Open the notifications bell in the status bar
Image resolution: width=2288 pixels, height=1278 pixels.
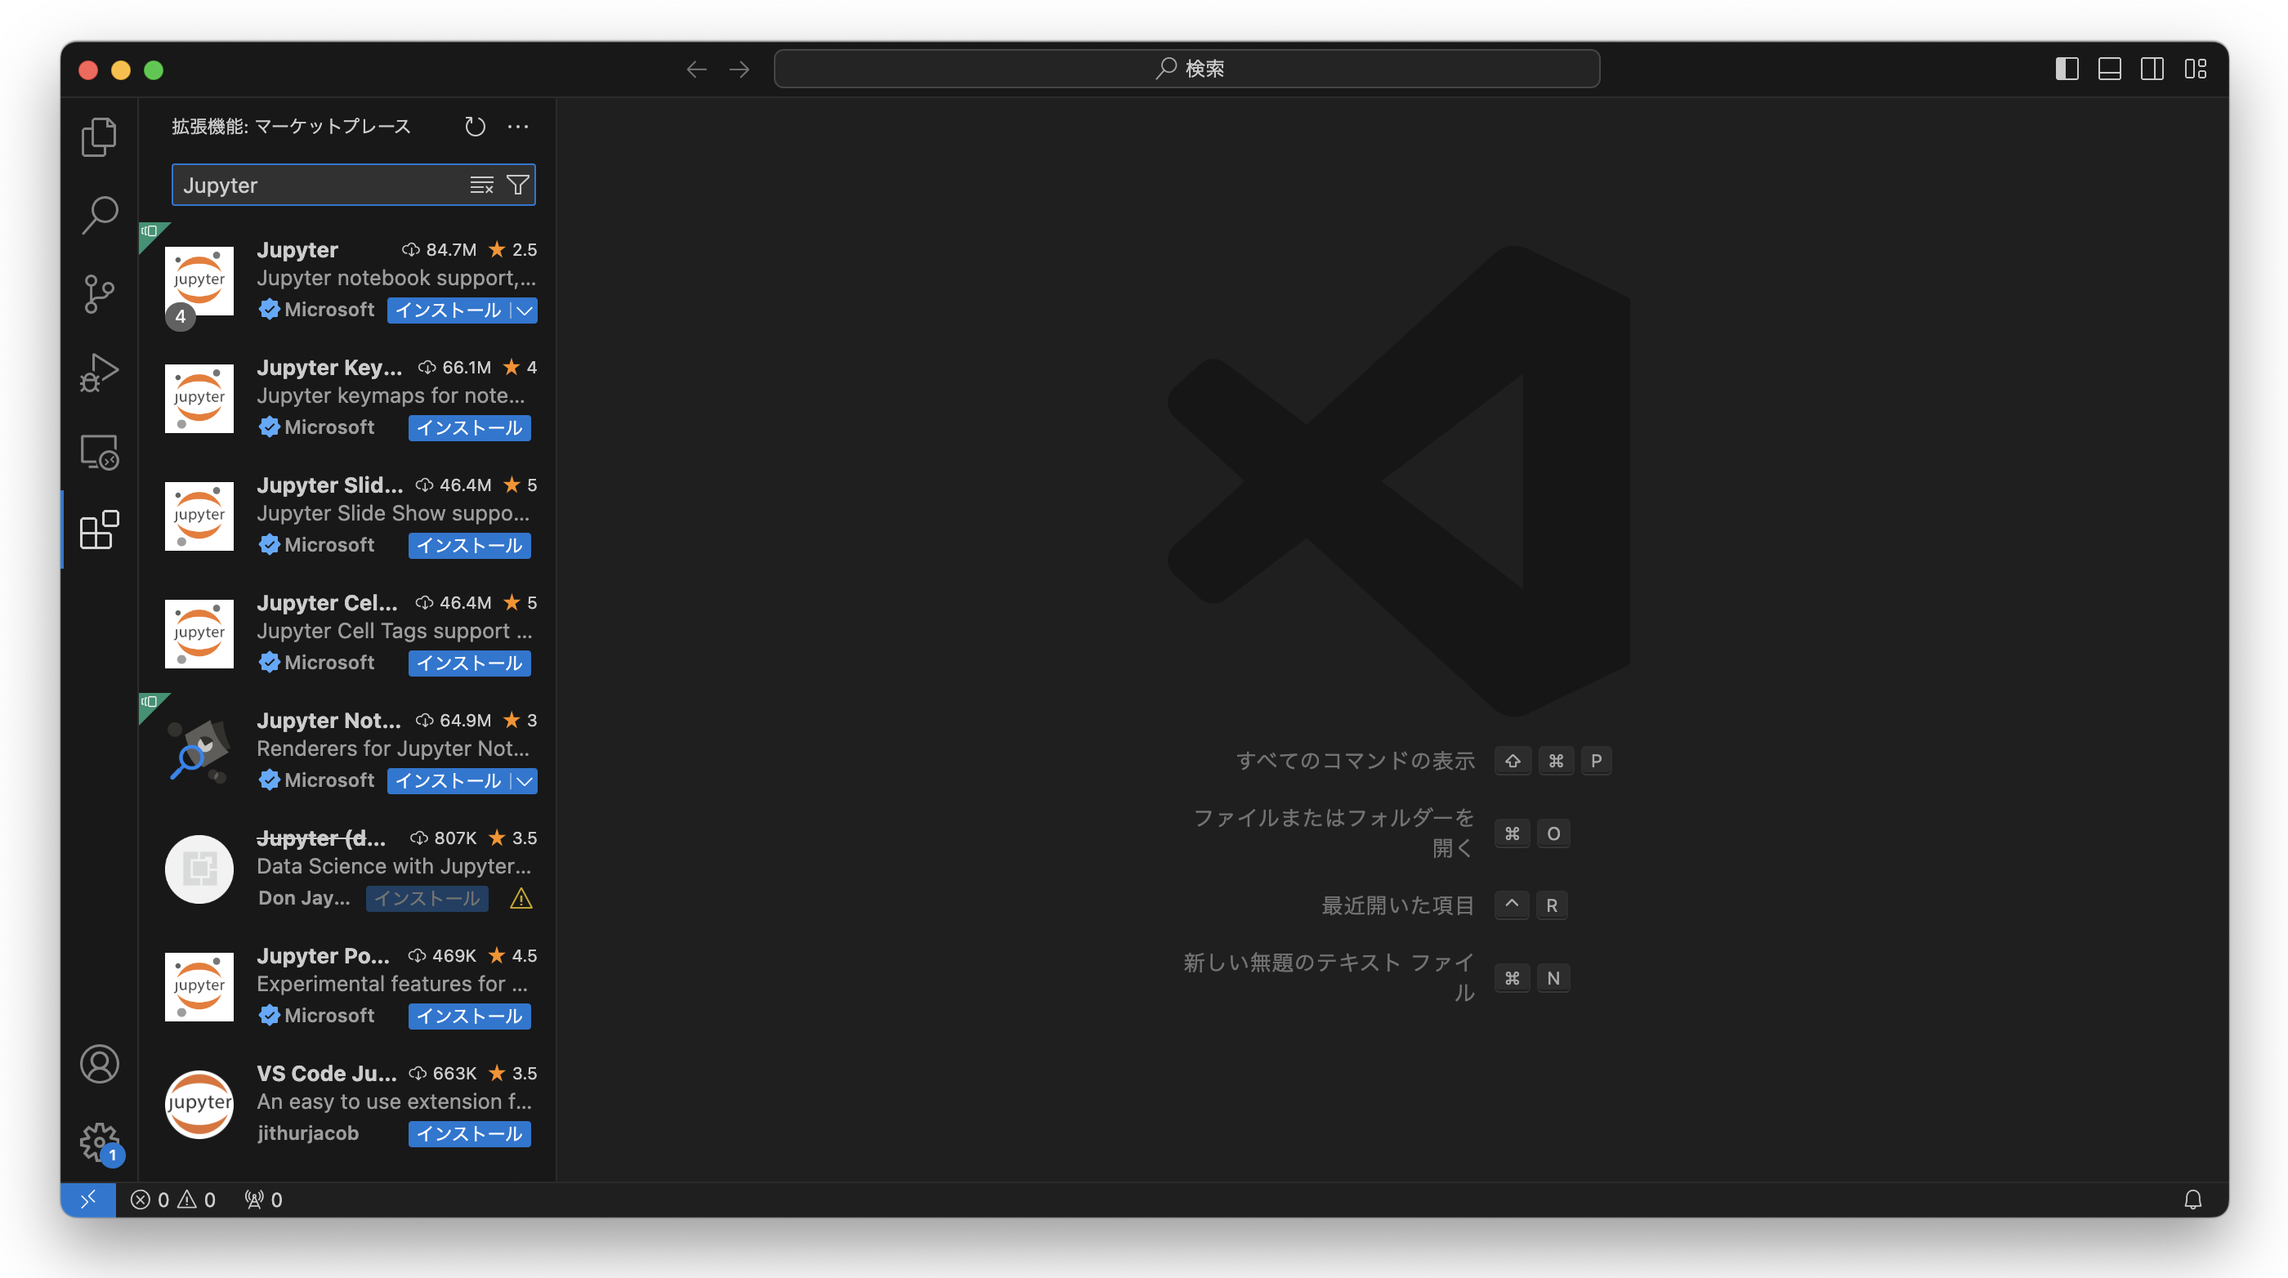(x=2193, y=1199)
